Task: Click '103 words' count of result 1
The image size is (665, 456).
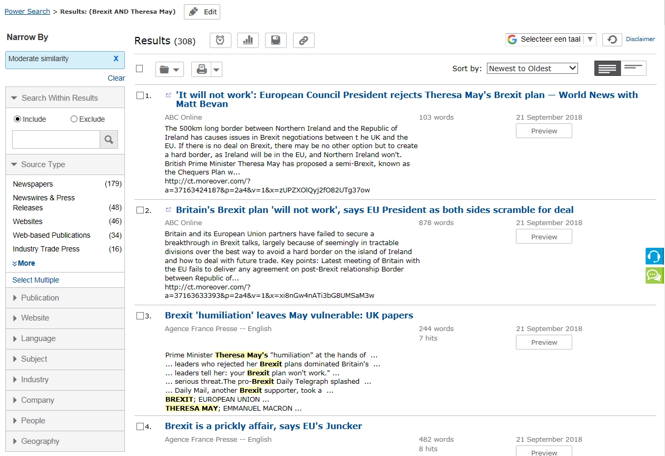Action: 436,117
